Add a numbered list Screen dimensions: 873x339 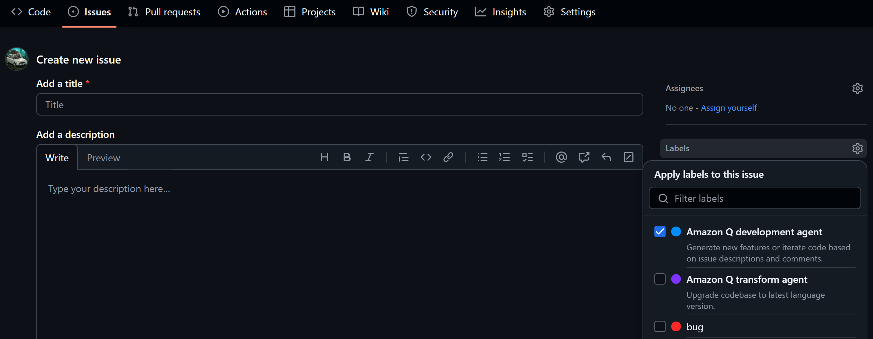point(505,157)
